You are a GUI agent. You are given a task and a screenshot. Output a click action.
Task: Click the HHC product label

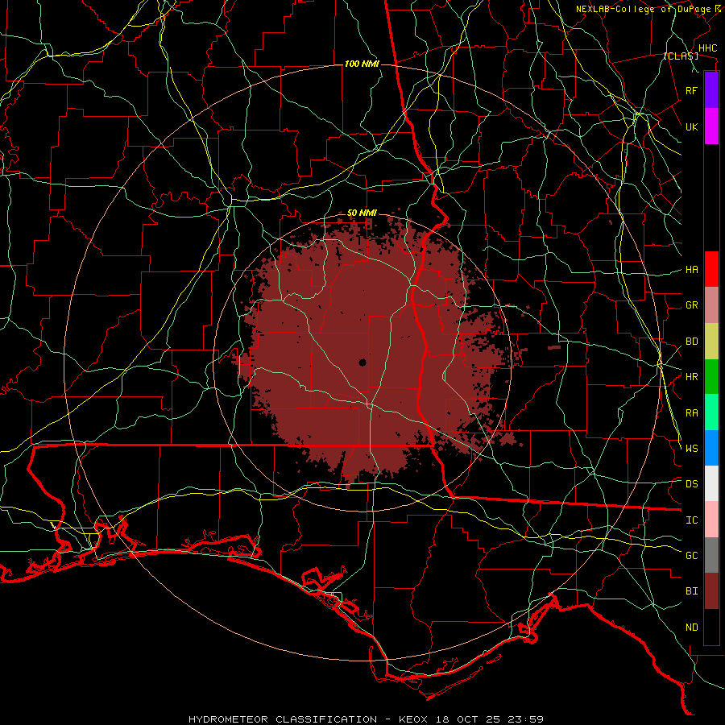click(x=707, y=48)
